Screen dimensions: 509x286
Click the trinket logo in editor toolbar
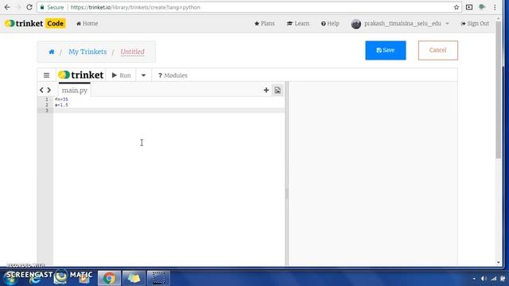tap(81, 75)
